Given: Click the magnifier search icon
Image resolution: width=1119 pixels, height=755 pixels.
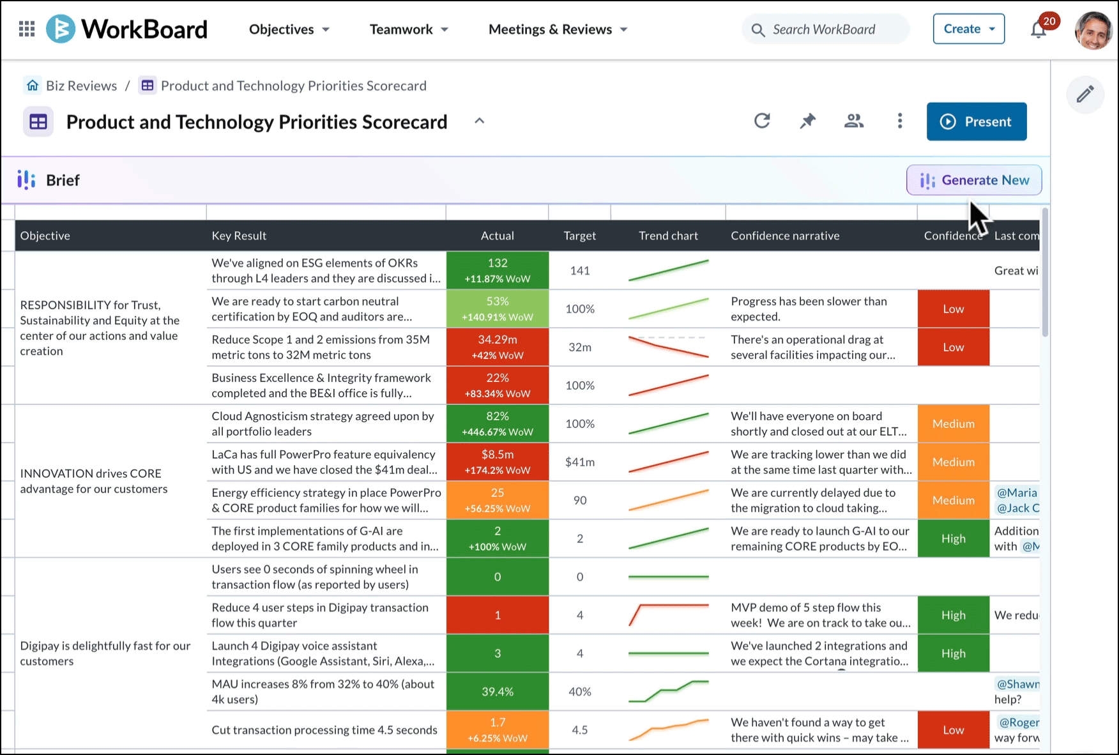Looking at the screenshot, I should pyautogui.click(x=758, y=30).
